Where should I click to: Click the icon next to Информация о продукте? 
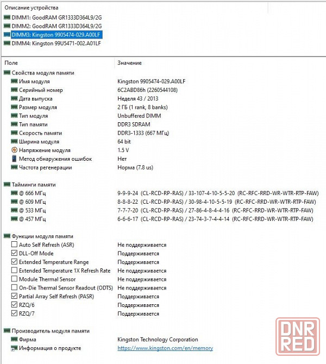[x=14, y=348]
